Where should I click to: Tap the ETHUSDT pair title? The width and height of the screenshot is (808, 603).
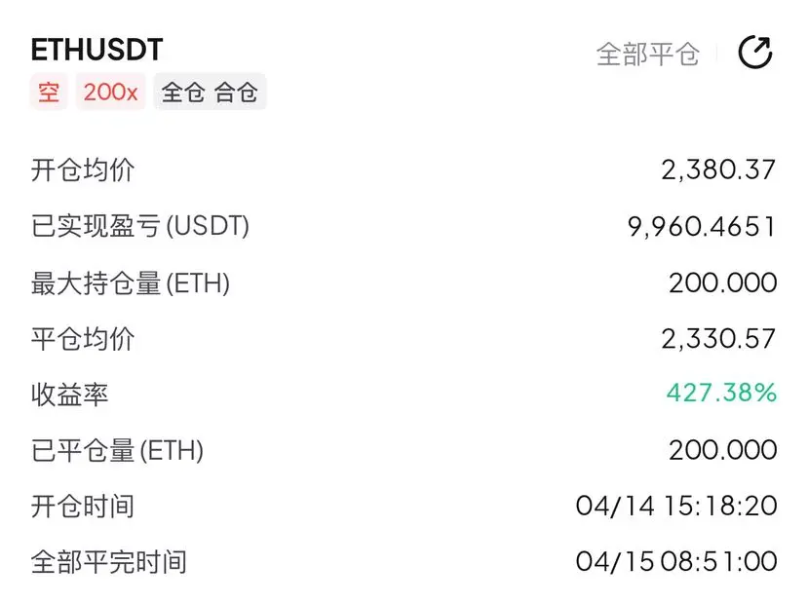point(96,50)
